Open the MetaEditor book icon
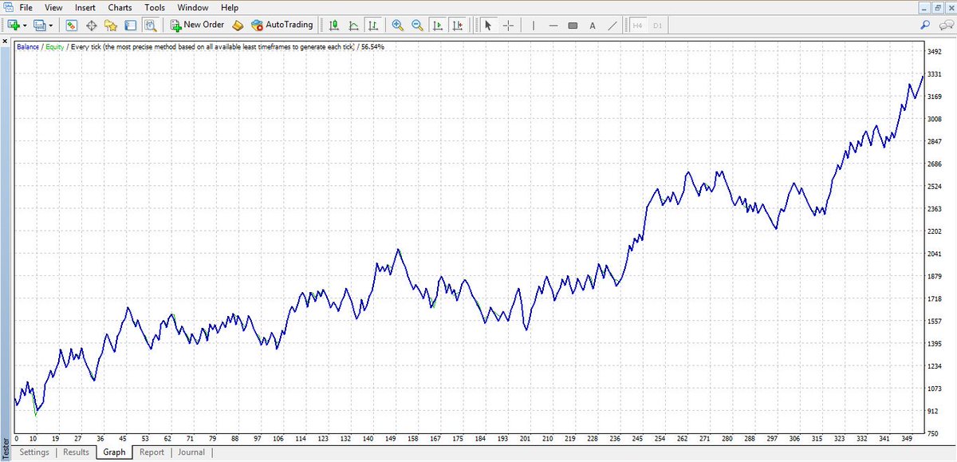The image size is (957, 462). (x=238, y=25)
